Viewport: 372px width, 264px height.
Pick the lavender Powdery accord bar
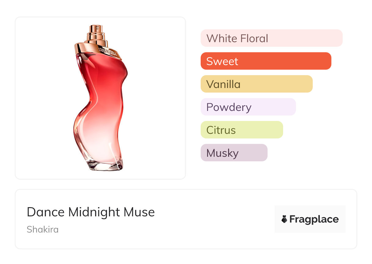pos(248,107)
